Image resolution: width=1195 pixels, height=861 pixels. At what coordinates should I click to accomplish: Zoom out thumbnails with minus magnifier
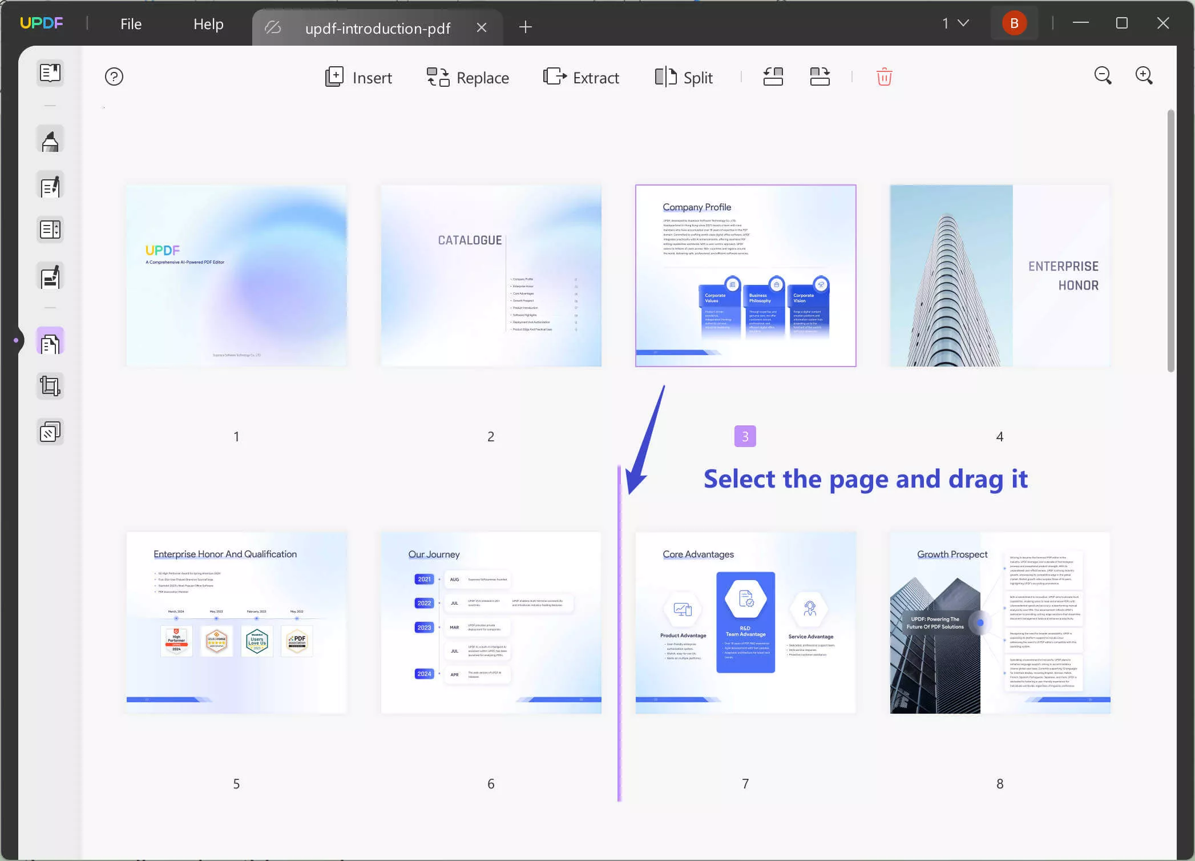coord(1103,75)
